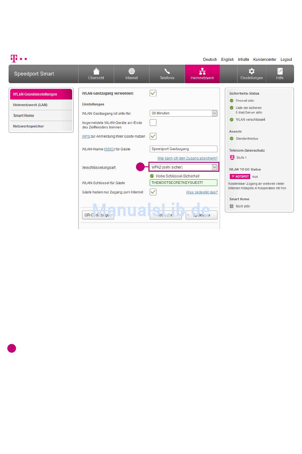302x454 pixels.
Task: Toggle WLAN-Gastzugang verwenden checkbox
Action: [x=153, y=93]
